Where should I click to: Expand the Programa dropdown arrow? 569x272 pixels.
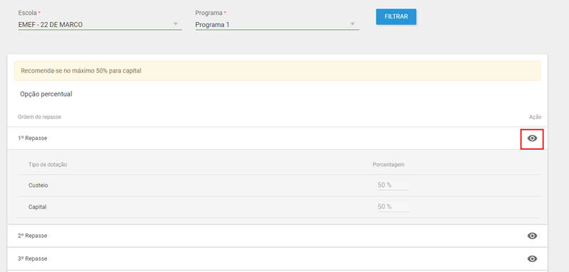pos(352,24)
